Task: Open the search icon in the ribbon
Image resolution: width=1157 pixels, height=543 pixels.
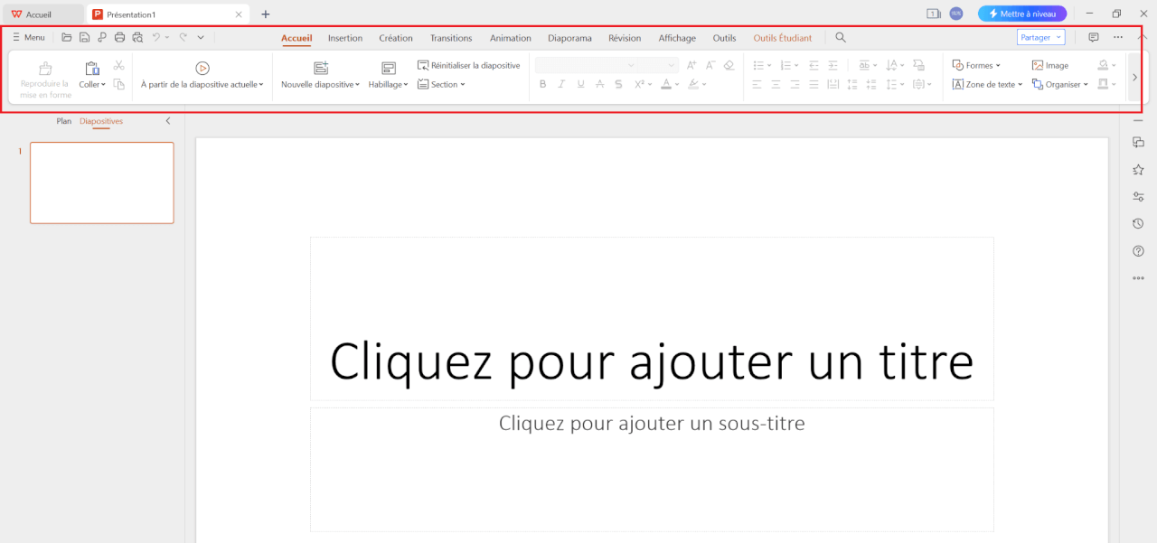Action: tap(840, 38)
